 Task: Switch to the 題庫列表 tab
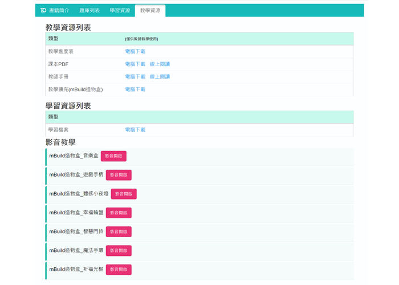(89, 10)
